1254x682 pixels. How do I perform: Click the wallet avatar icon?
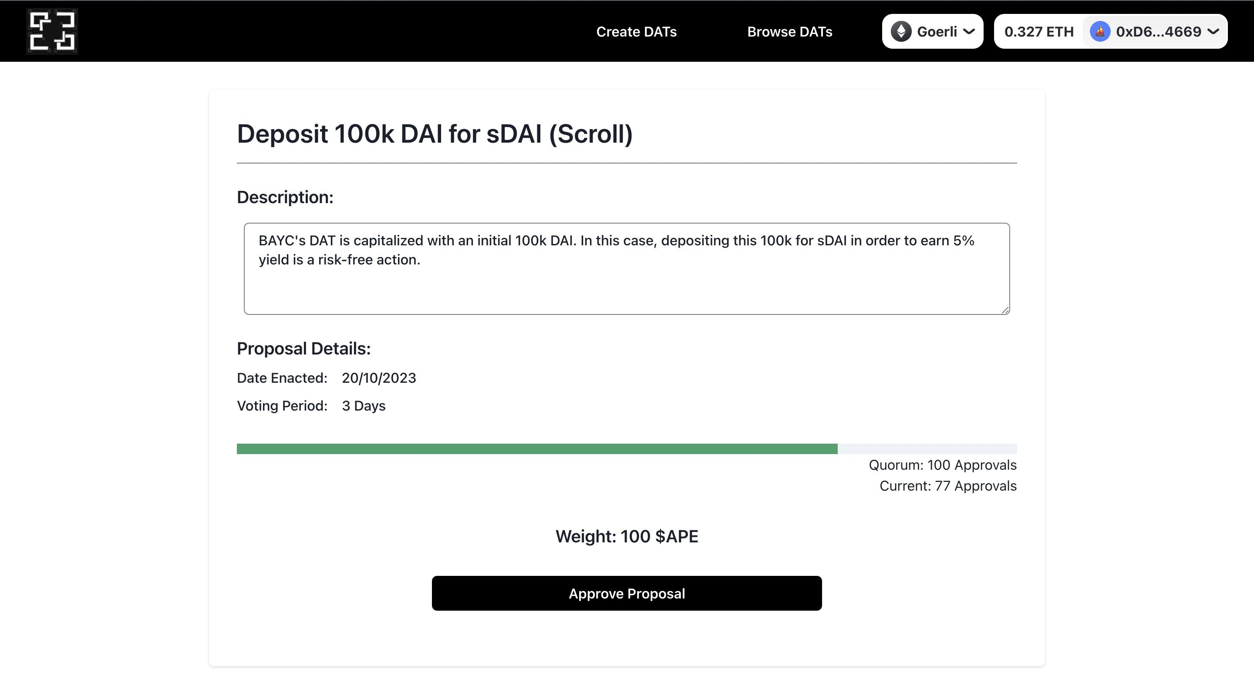1100,32
